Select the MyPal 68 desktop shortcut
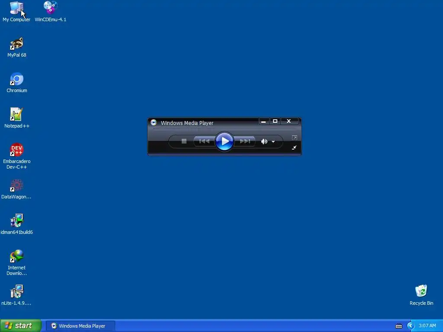443x332 pixels. 17,48
